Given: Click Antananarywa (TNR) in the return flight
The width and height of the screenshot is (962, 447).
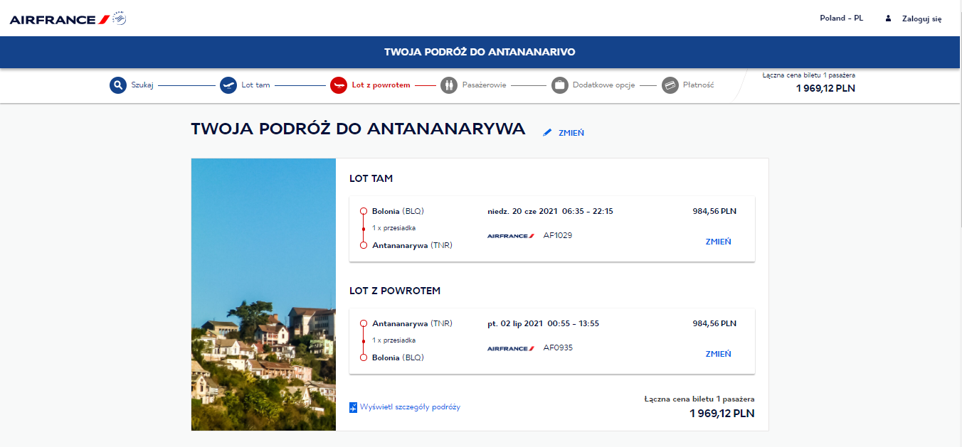Looking at the screenshot, I should coord(412,323).
